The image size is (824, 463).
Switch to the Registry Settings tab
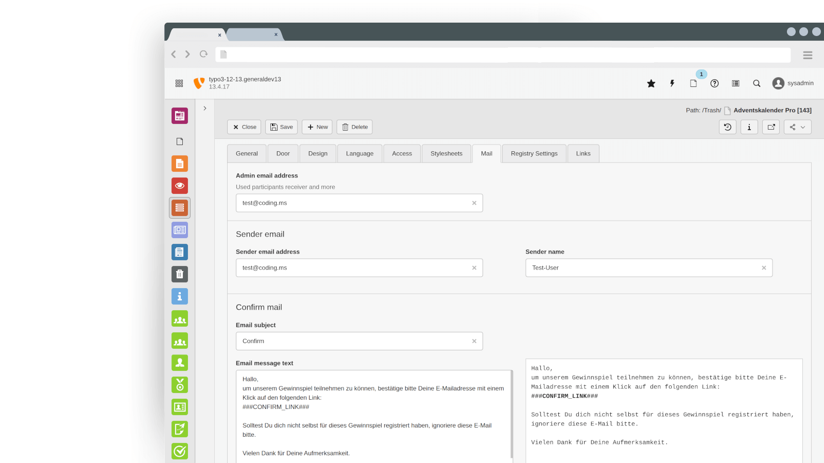point(534,154)
